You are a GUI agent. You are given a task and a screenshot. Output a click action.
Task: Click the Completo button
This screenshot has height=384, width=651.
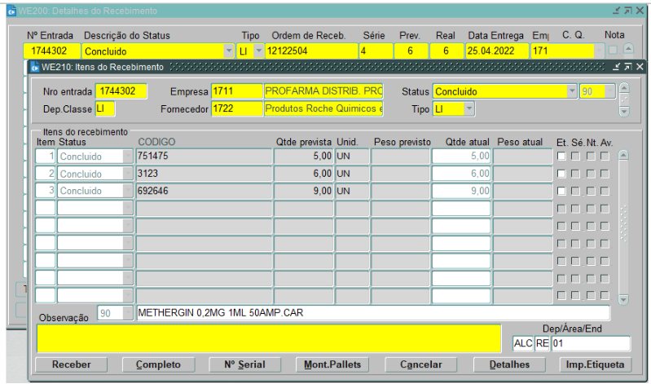pyautogui.click(x=158, y=364)
